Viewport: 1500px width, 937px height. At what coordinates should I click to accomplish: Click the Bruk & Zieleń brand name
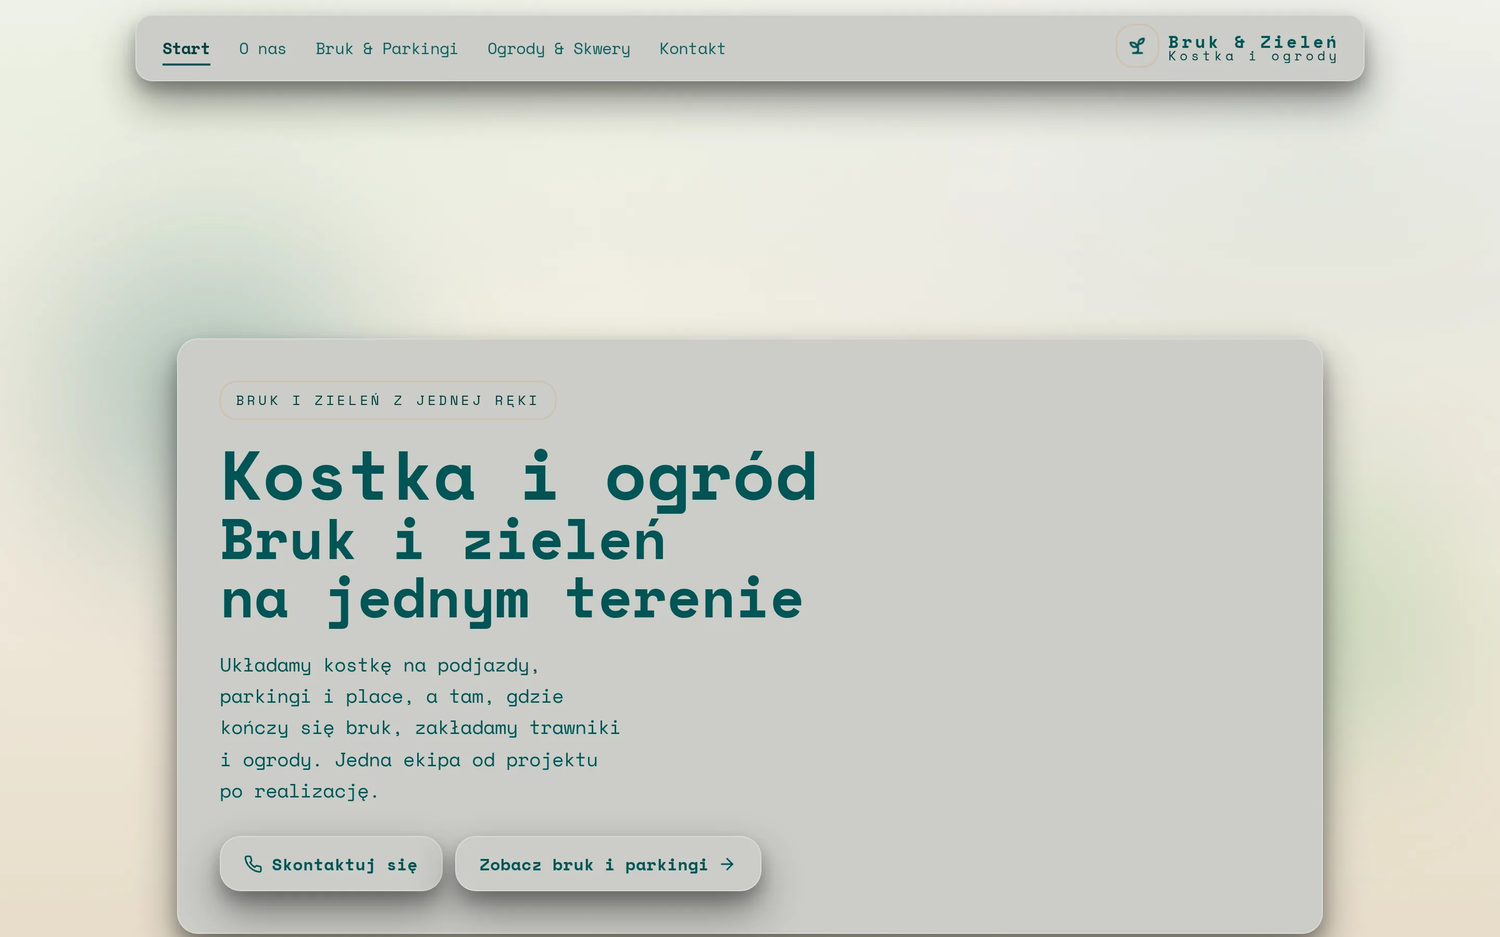pos(1252,42)
